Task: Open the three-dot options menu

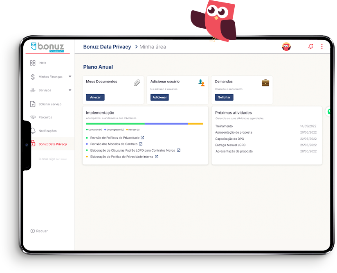Action: (321, 47)
